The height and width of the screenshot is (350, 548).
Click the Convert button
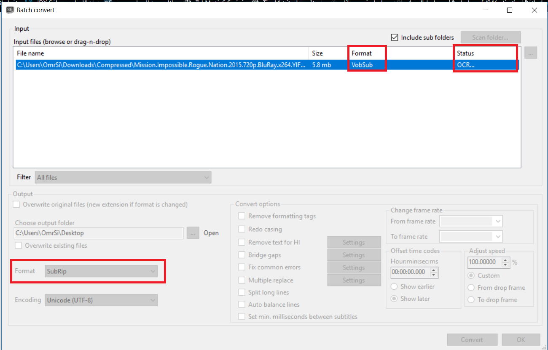pos(472,340)
